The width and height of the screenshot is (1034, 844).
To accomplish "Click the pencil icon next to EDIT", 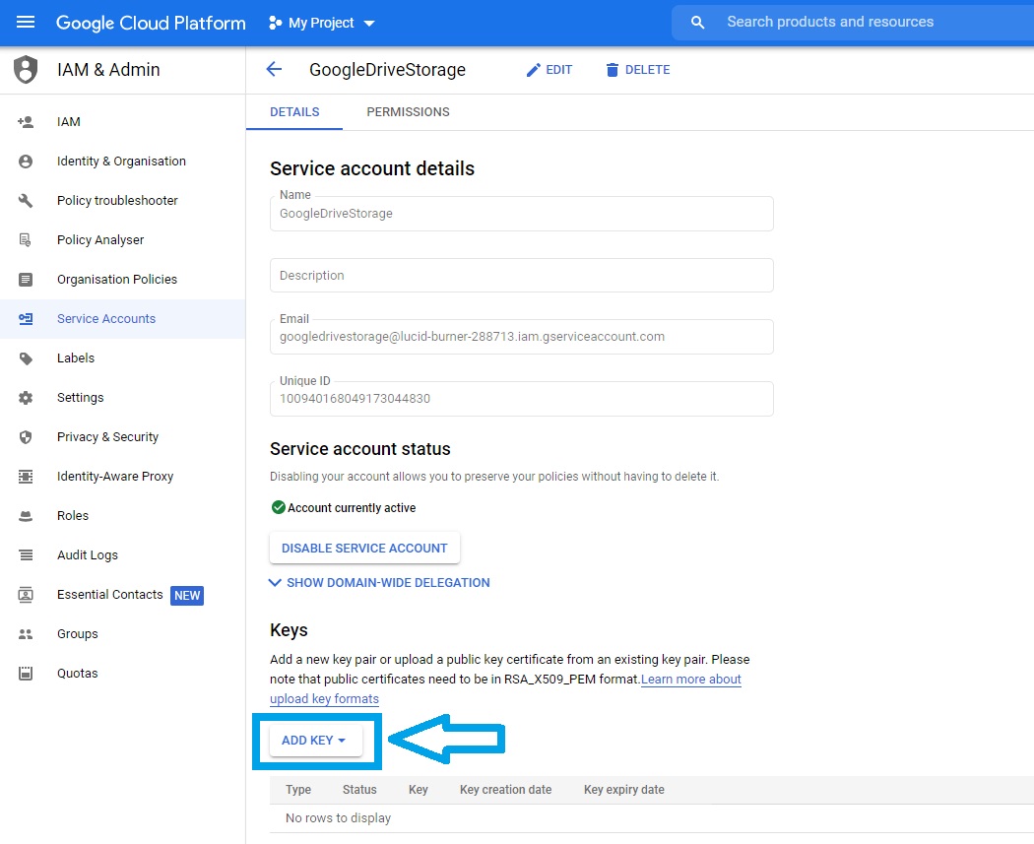I will pos(533,70).
